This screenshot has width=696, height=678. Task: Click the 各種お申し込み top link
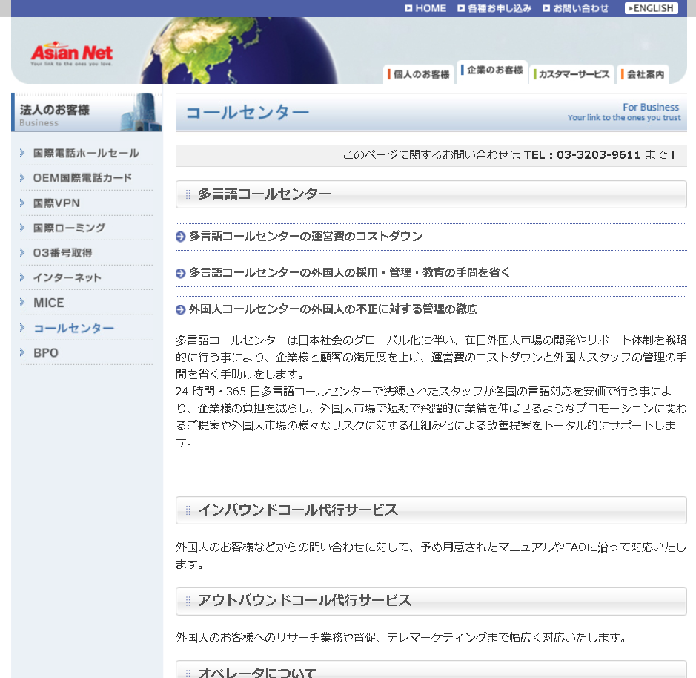pos(494,8)
